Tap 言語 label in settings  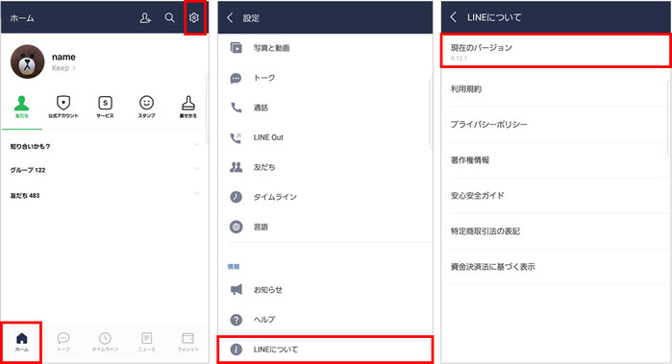[261, 227]
